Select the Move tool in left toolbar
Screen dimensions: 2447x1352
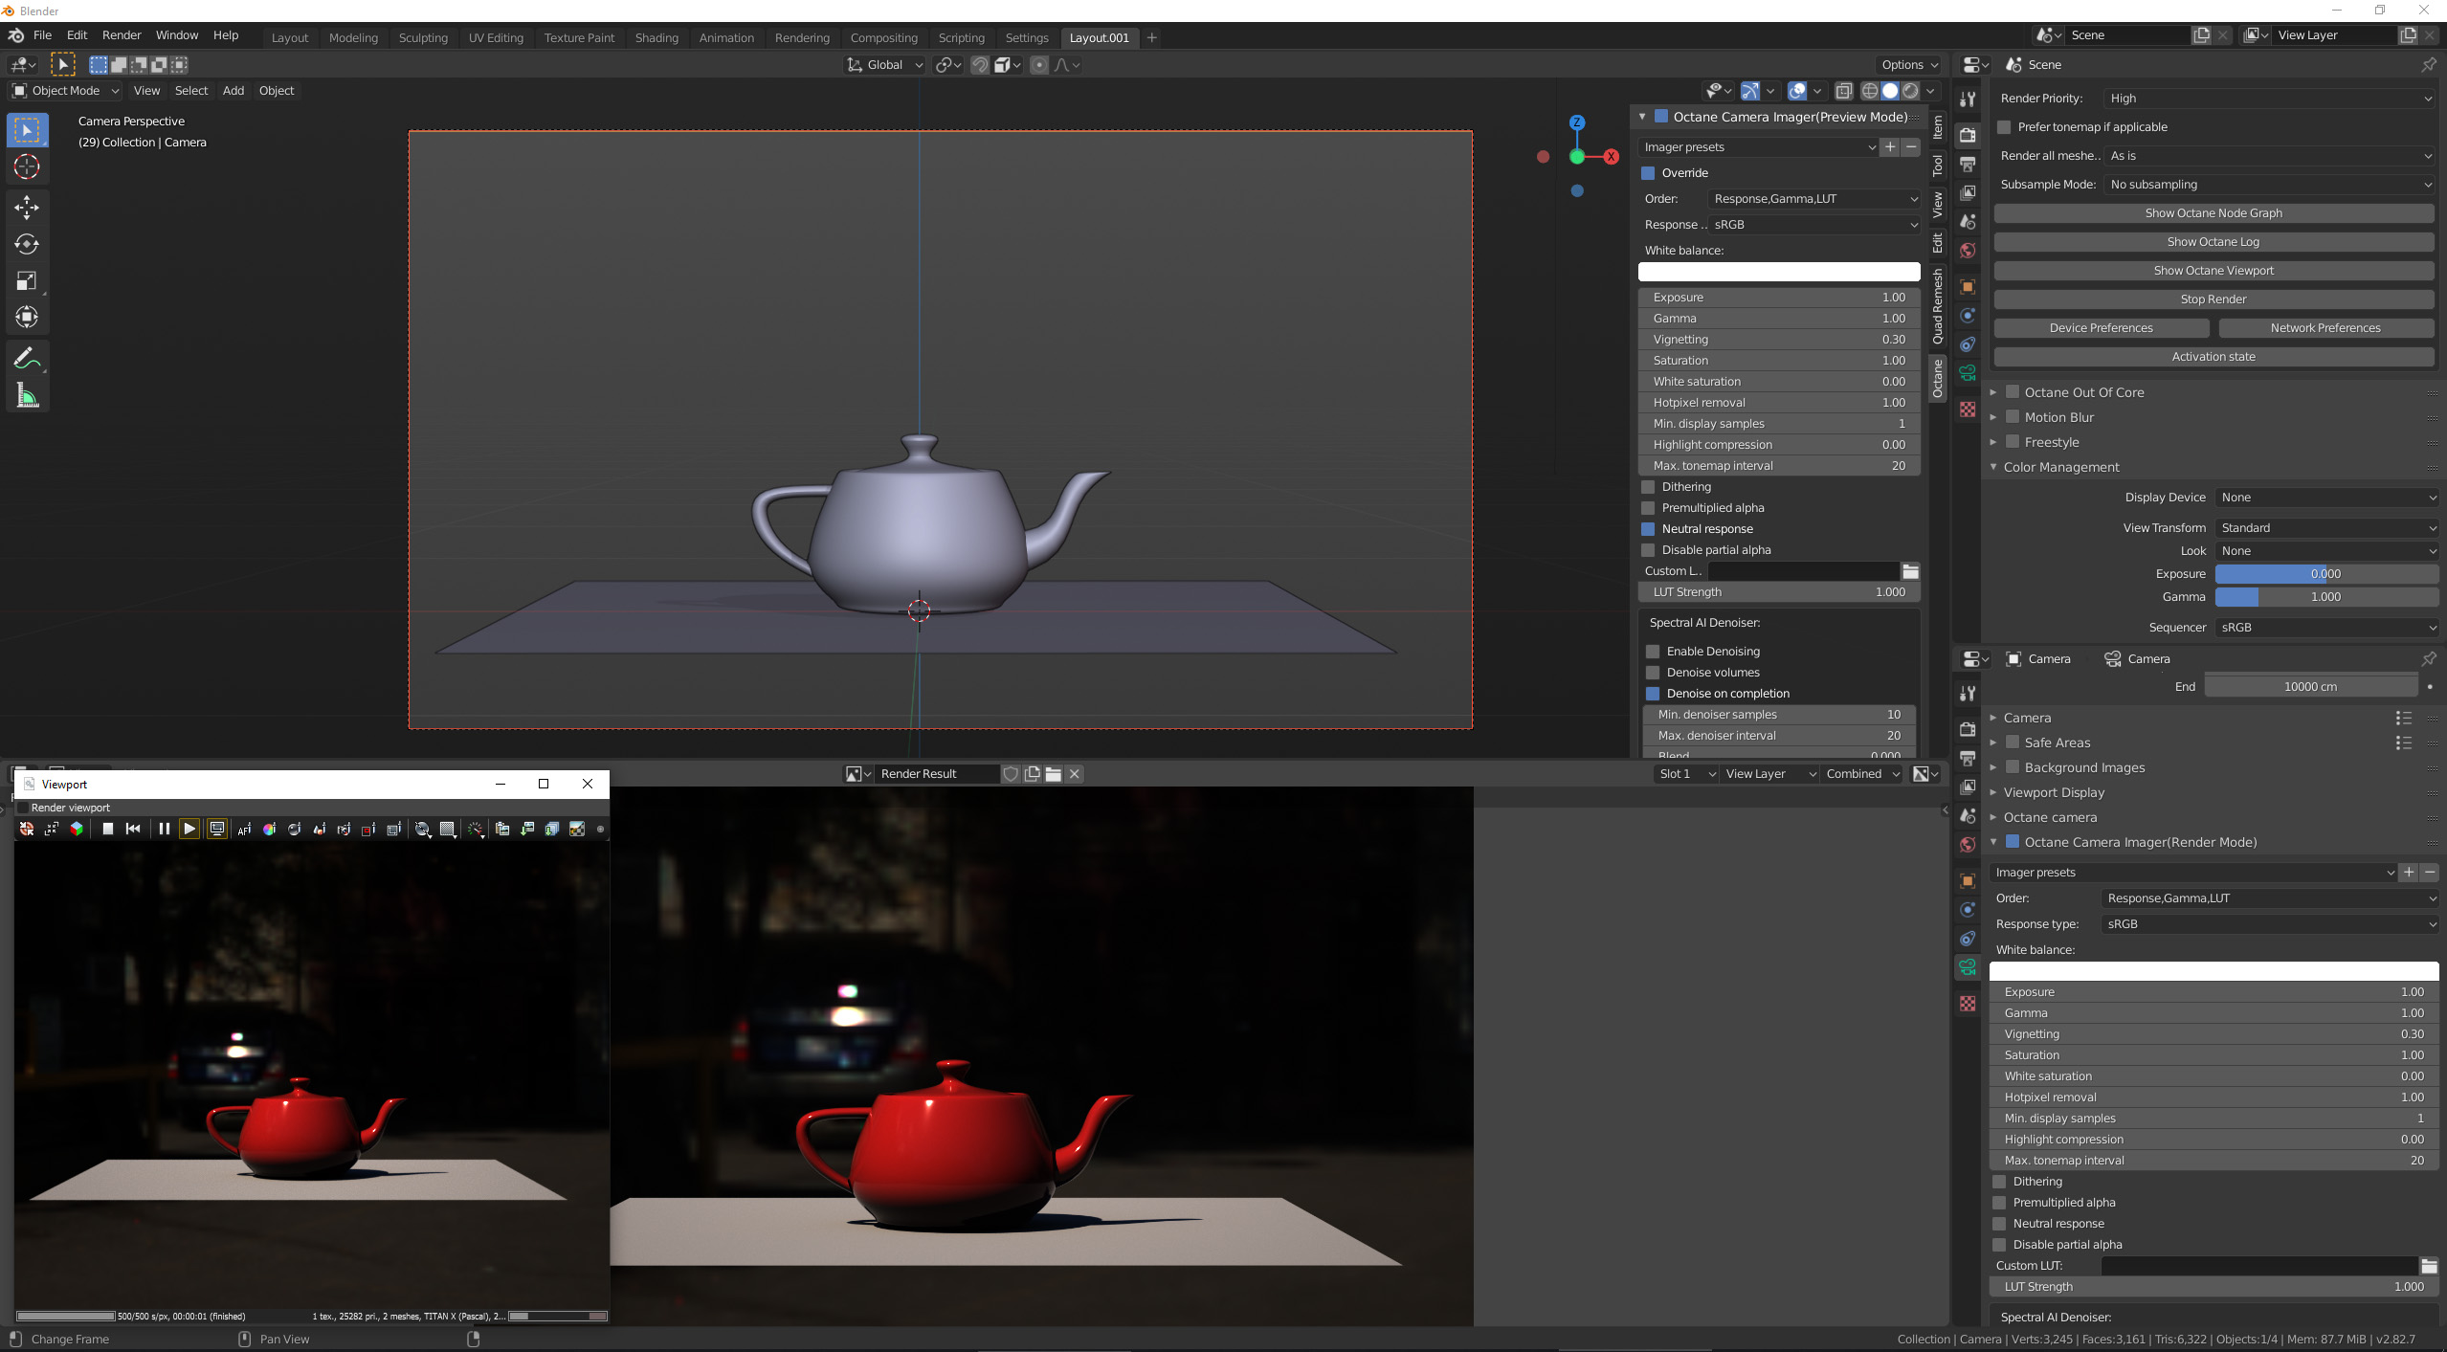pyautogui.click(x=27, y=207)
